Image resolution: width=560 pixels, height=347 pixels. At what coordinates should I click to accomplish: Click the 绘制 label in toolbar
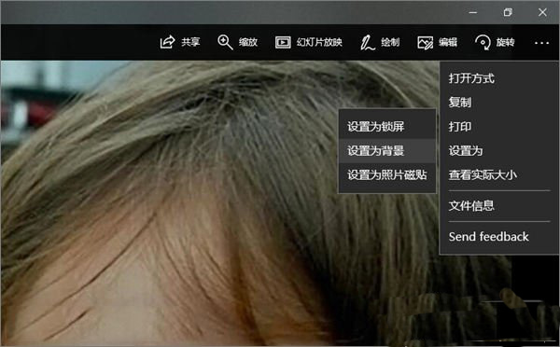(x=390, y=42)
